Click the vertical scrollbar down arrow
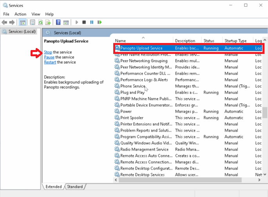 pyautogui.click(x=265, y=175)
